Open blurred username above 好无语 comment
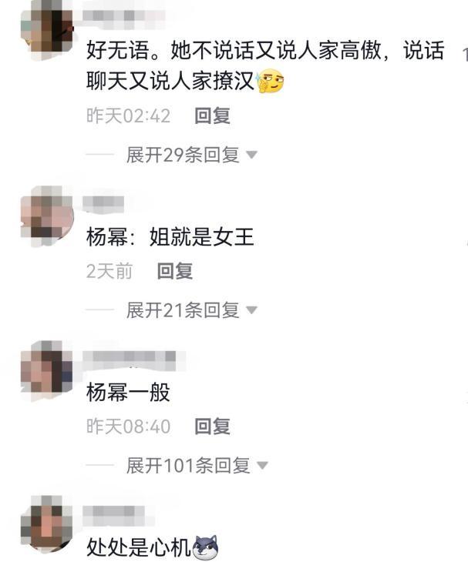 (x=124, y=16)
